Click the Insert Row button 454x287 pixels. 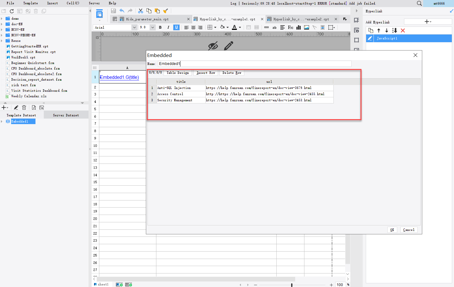point(206,73)
